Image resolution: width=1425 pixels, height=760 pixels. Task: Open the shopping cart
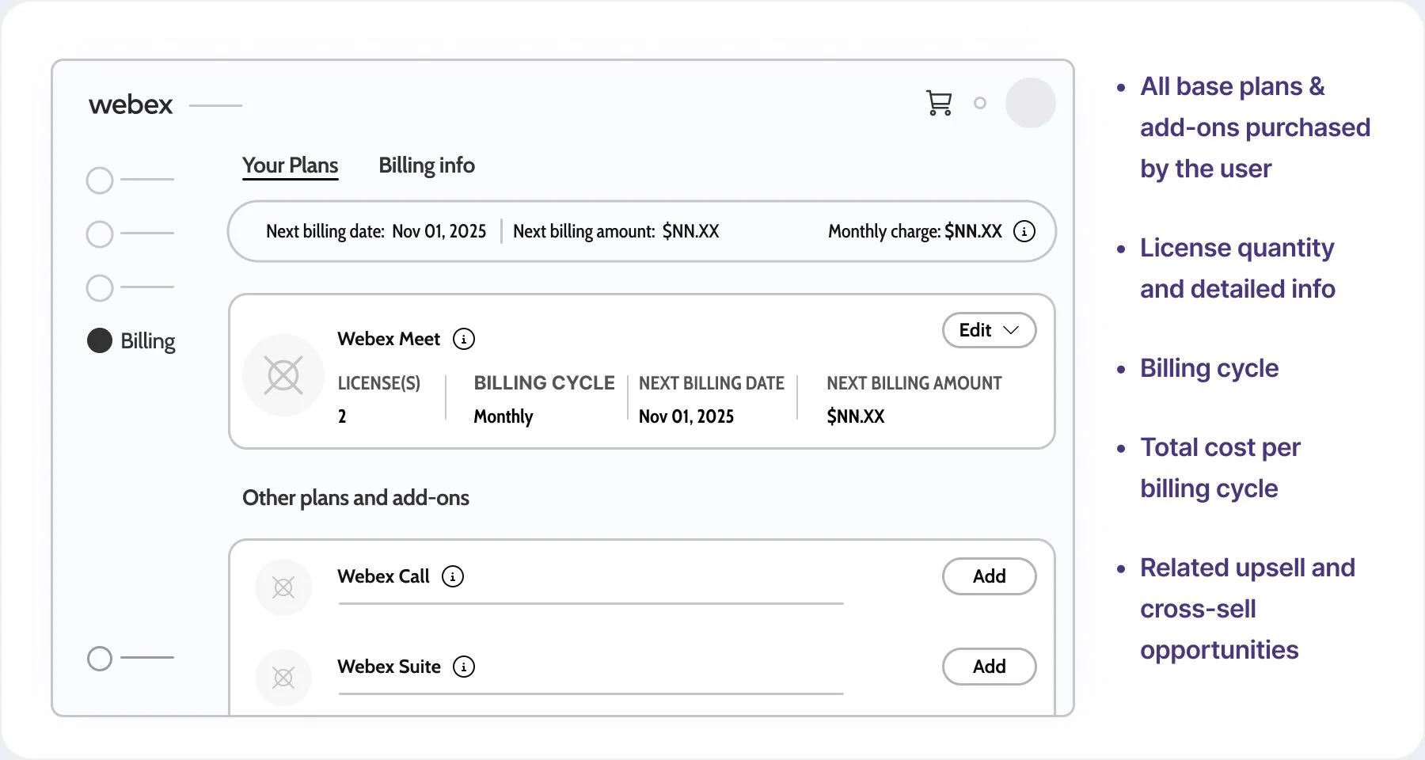coord(939,103)
